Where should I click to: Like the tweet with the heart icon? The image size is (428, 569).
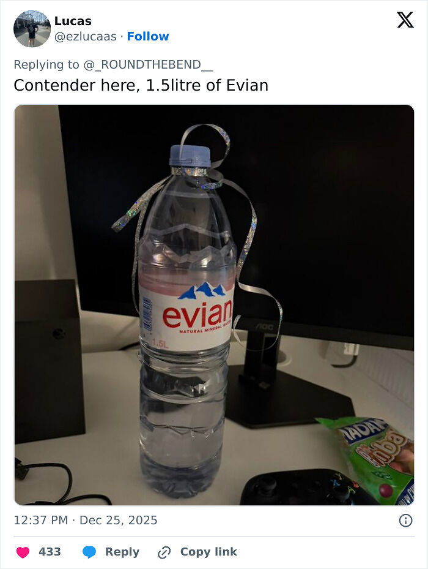[x=23, y=552]
